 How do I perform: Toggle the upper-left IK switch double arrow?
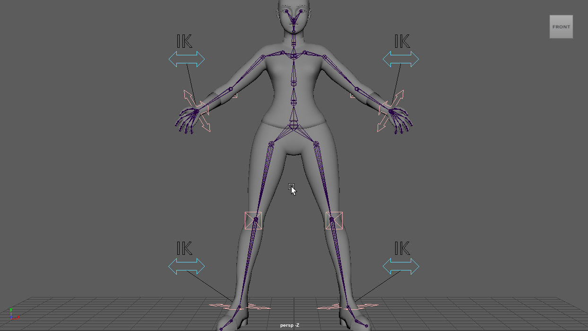tap(187, 59)
